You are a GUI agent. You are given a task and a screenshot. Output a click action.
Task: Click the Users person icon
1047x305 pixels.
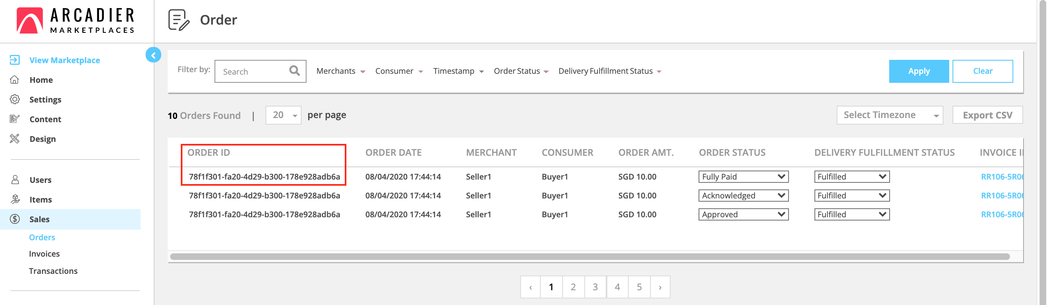(x=15, y=180)
